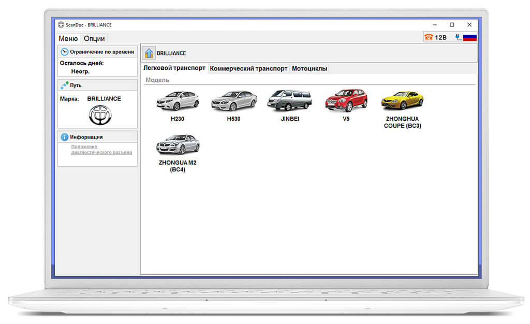Select the H530 sedan model
Image resolution: width=530 pixels, height=324 pixels.
(233, 106)
